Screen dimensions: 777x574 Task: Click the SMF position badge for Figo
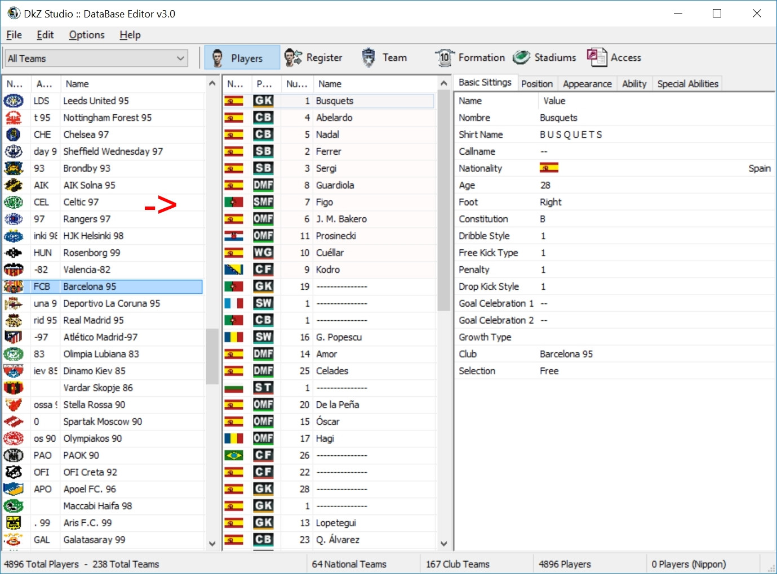[263, 202]
